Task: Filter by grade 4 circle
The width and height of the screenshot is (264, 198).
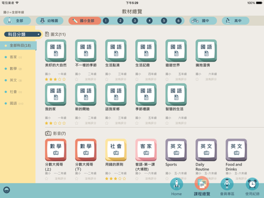Action: (150, 21)
